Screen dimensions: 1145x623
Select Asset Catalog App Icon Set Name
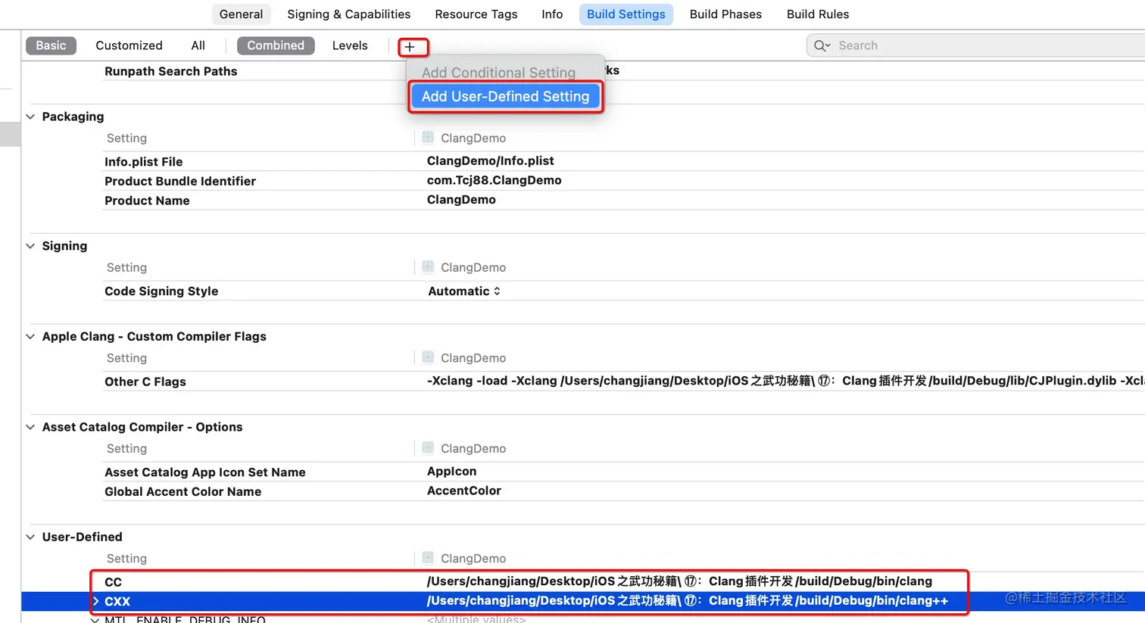[205, 472]
